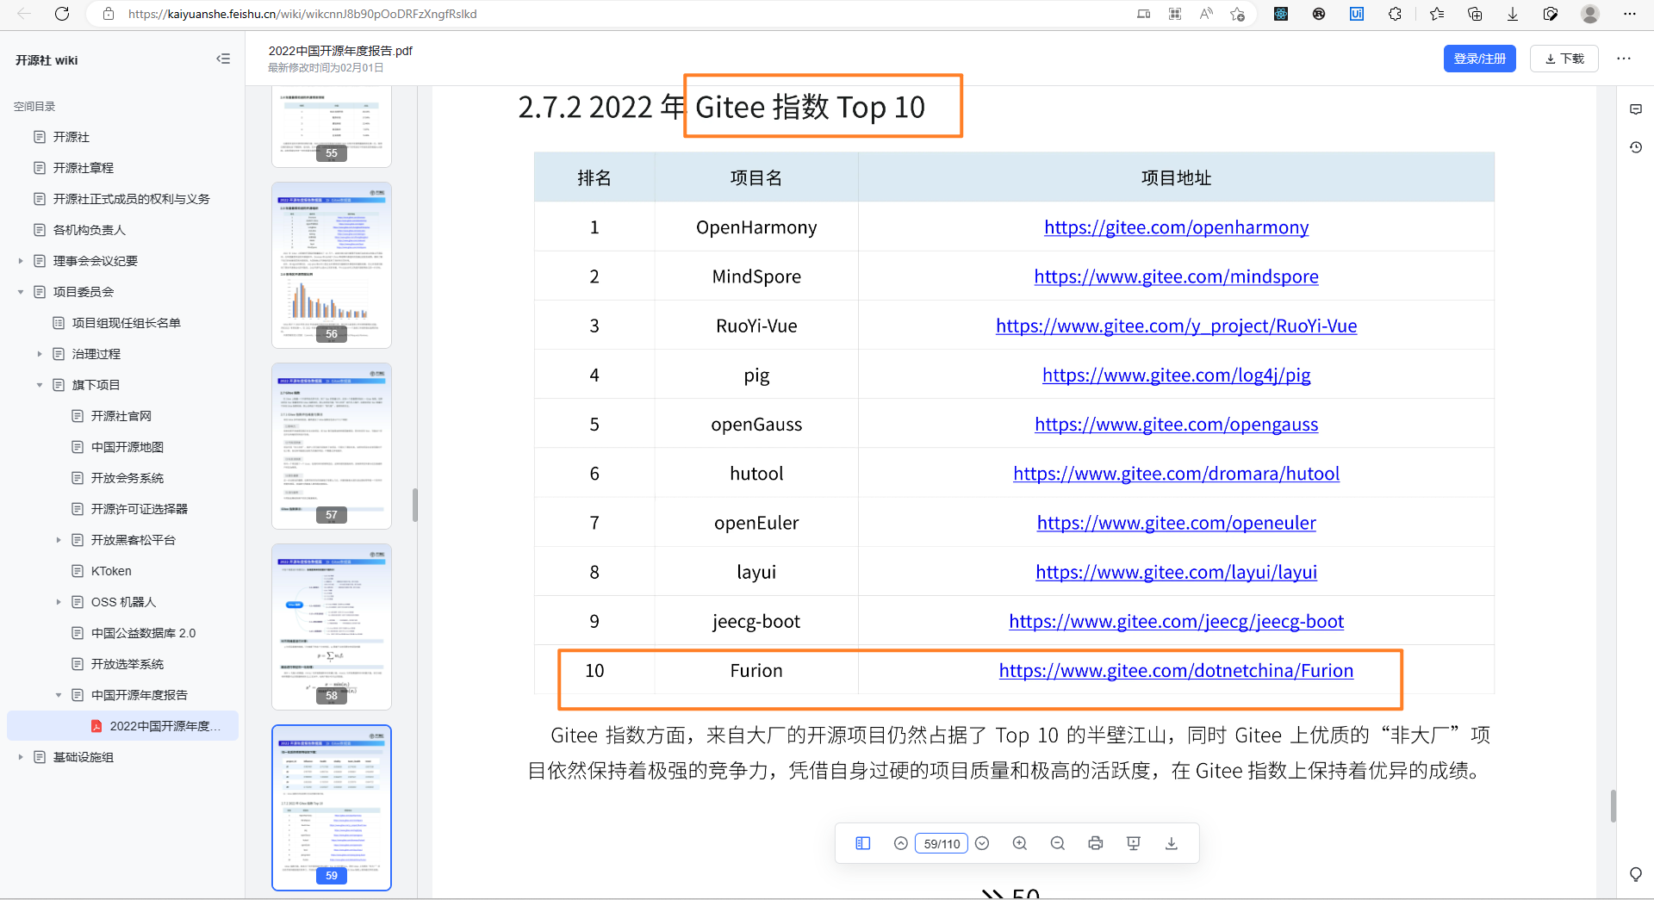Open document history on right rail
Viewport: 1654px width, 900px height.
coord(1636,147)
